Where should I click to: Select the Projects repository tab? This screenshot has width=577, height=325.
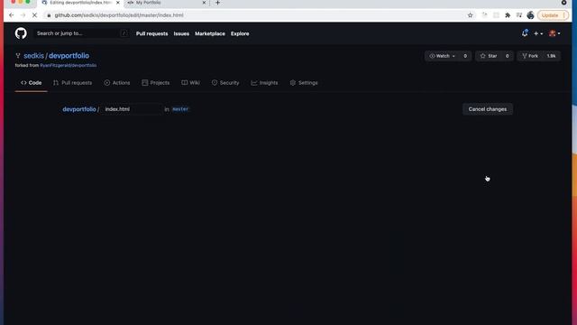click(x=156, y=83)
